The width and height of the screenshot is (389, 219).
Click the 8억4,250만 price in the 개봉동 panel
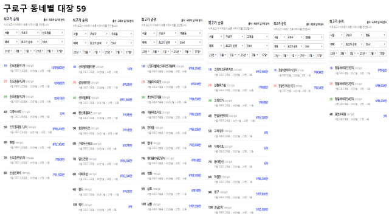coord(194,68)
